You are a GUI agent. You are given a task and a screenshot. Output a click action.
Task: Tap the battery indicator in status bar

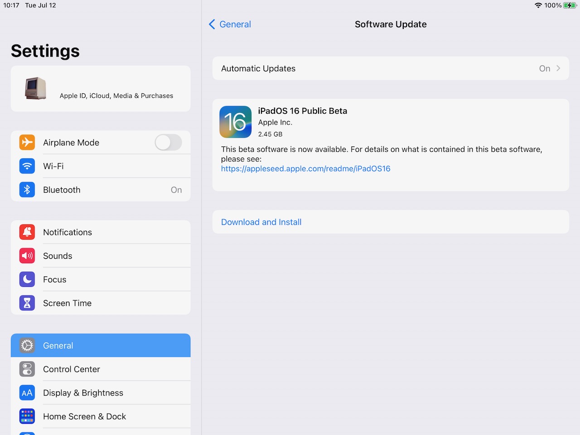tap(570, 5)
